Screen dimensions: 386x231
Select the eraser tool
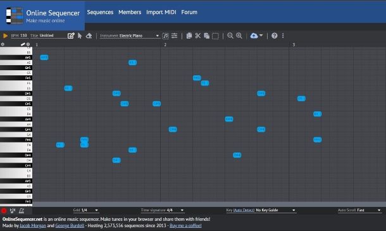click(89, 35)
